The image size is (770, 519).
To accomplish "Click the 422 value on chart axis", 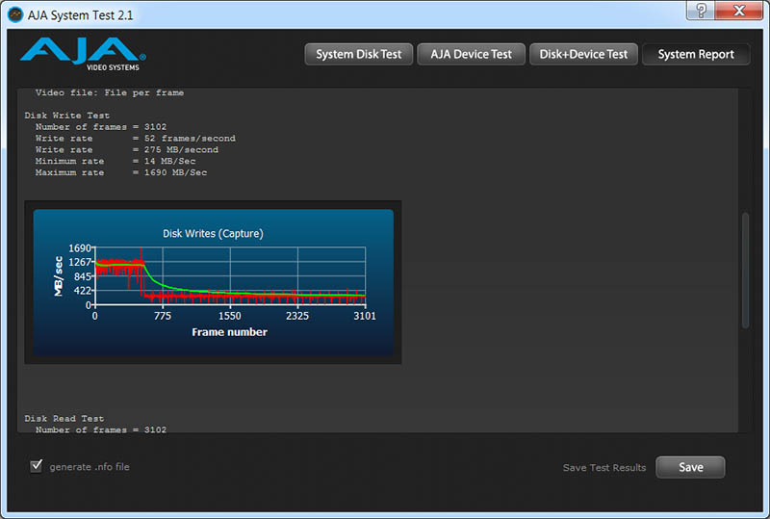I will (83, 291).
